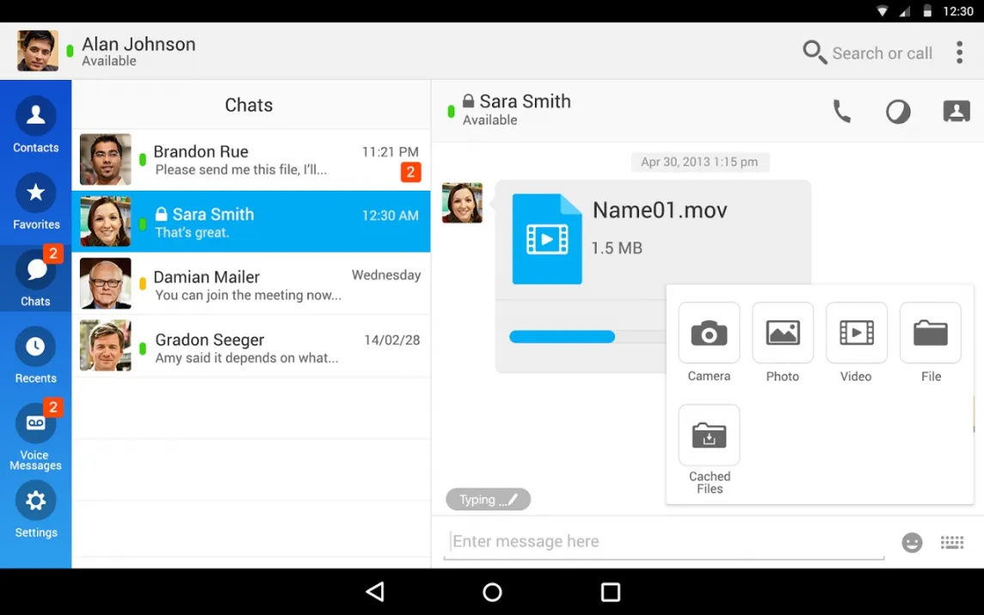Select Damian Mailer's conversation

tap(251, 283)
